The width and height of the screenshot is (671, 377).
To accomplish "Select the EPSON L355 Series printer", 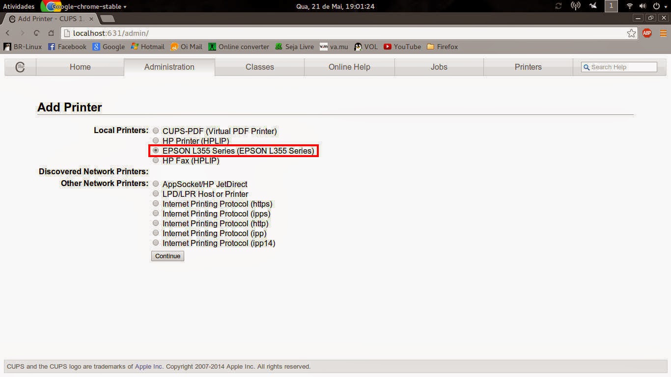I will (156, 151).
